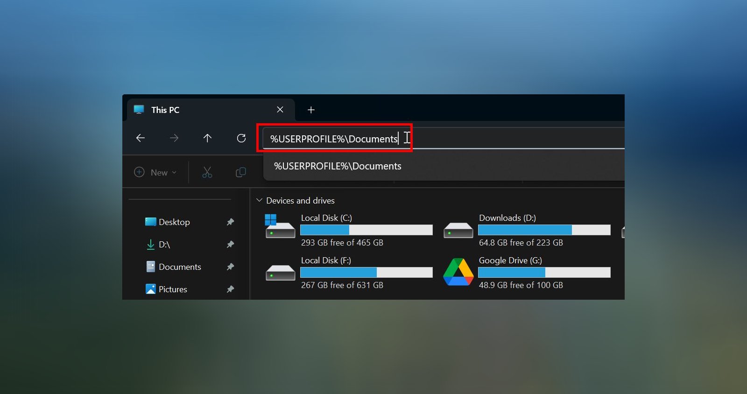Click the '267 GB free of 631 GB' text
Screen dimensions: 747x394
[x=342, y=285]
